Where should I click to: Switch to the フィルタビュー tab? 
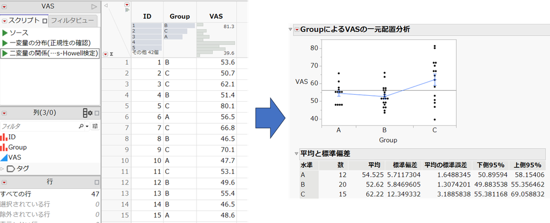click(73, 21)
